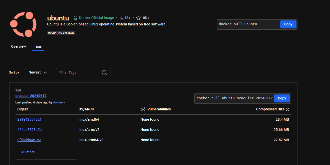Click None found in the linux/amd64 row
This screenshot has width=330, height=165.
click(x=150, y=119)
